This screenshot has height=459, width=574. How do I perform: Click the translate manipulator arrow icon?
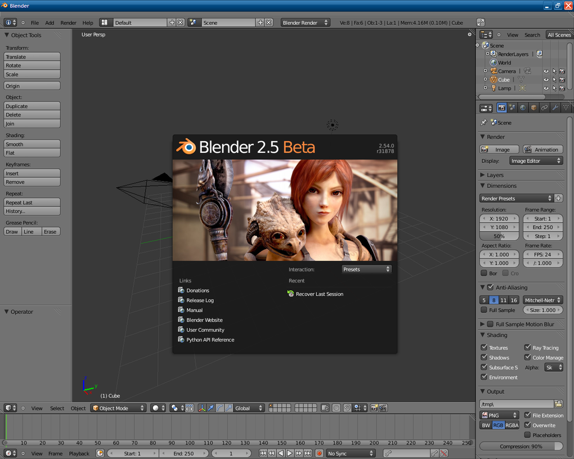211,408
